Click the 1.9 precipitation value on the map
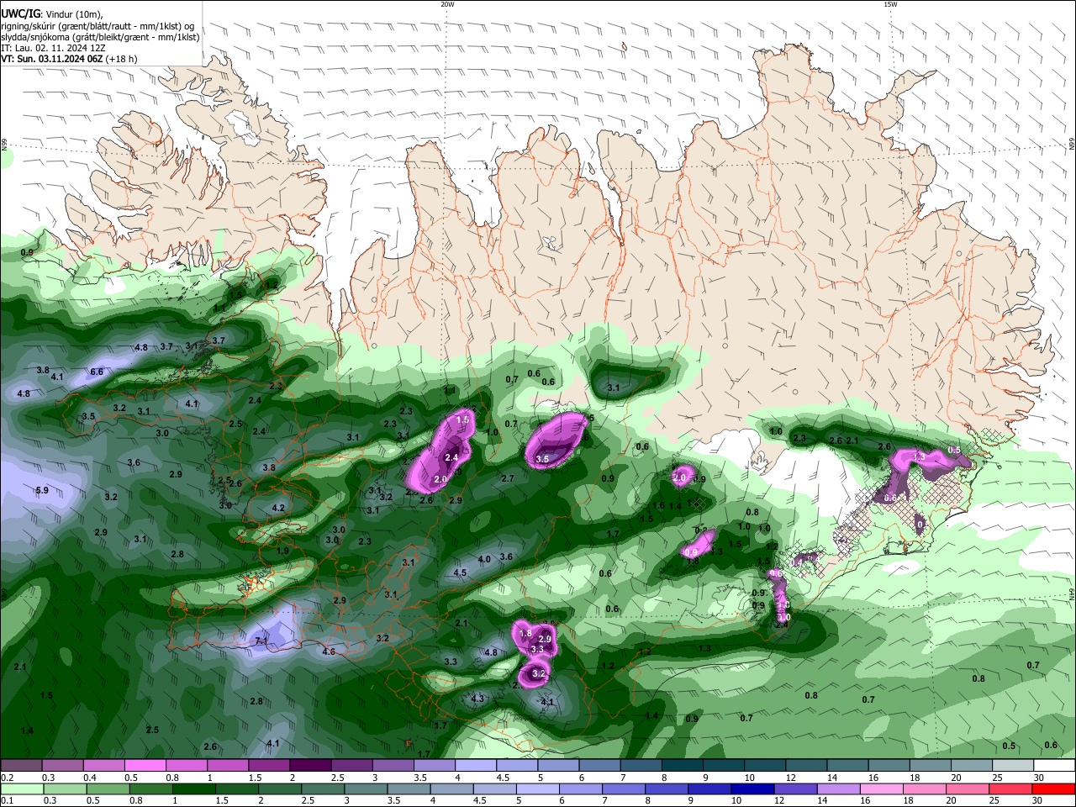Screen dimensions: 1076x807 tap(283, 551)
